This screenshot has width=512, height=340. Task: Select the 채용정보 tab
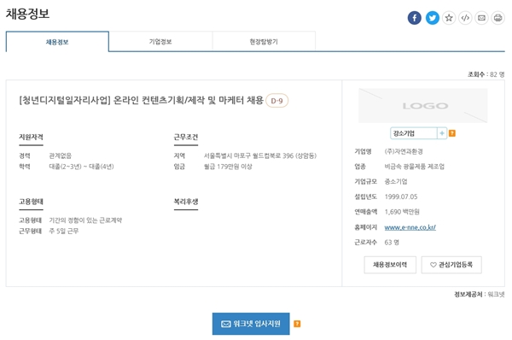click(x=57, y=42)
